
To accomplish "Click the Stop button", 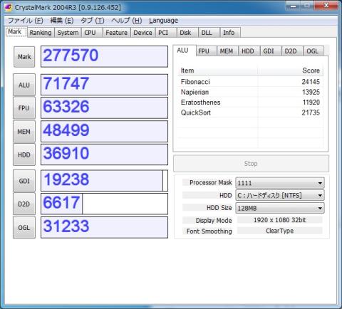I will [x=251, y=164].
